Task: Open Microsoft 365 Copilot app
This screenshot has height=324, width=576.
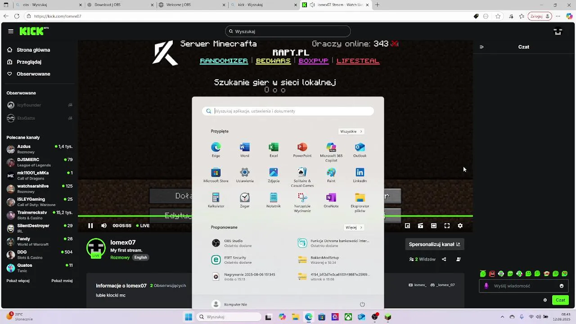Action: pos(331,152)
